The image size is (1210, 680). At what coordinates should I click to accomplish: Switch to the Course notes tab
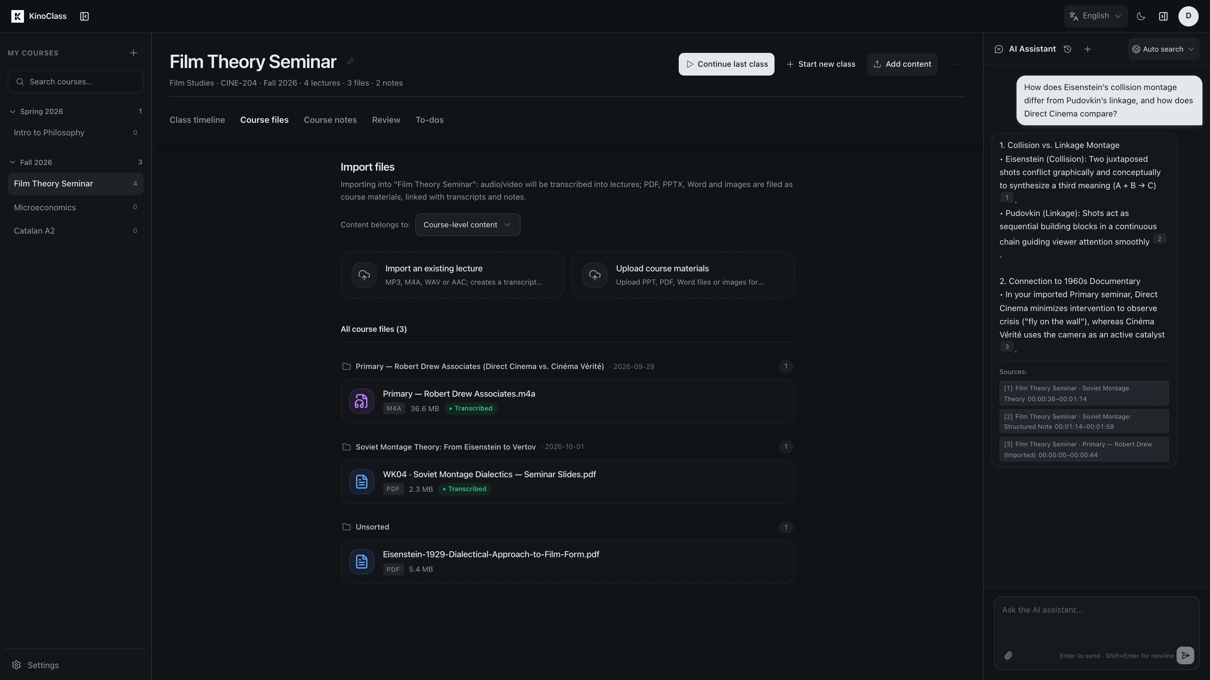point(330,120)
